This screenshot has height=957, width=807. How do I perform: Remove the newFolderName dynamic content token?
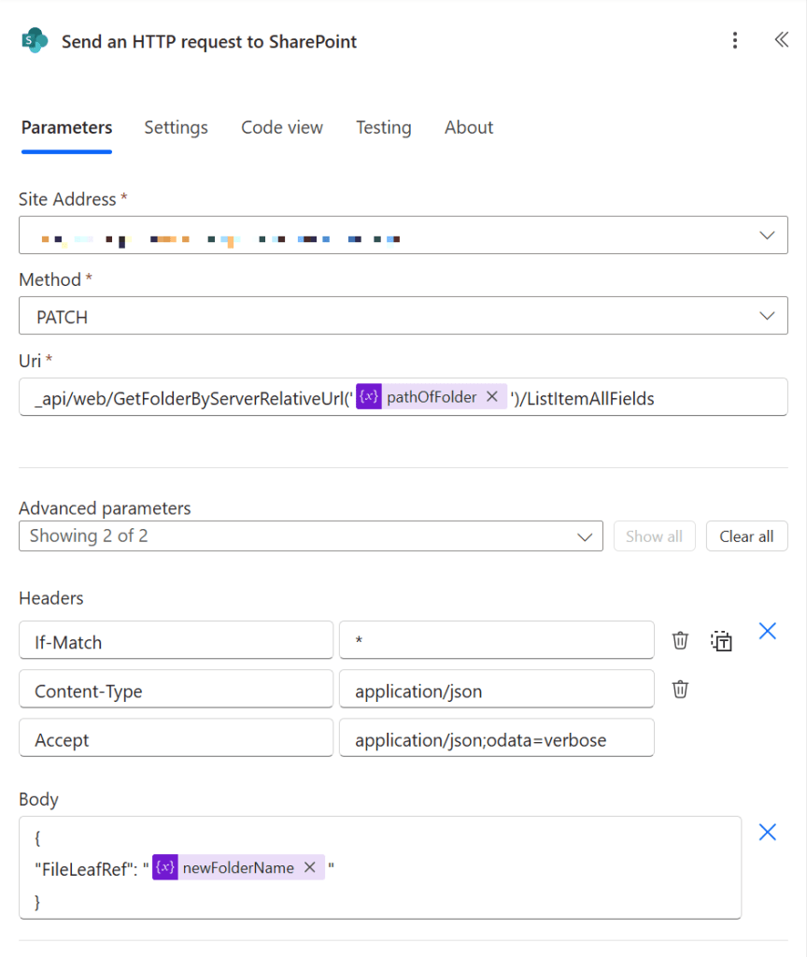tap(309, 867)
